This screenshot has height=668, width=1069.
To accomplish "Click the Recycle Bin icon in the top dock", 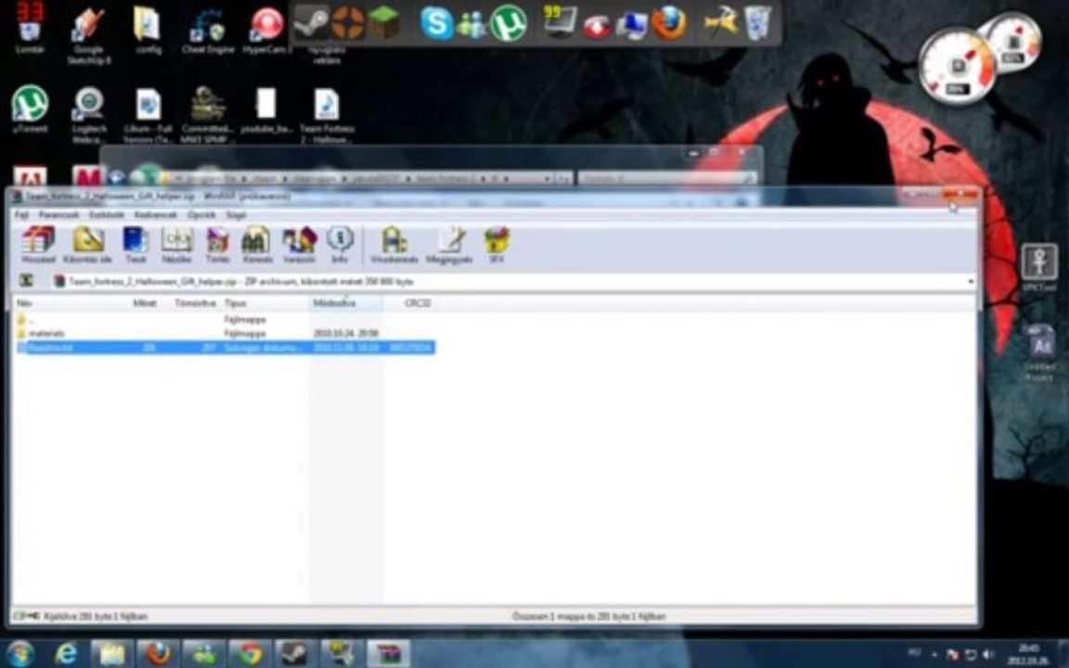I will click(x=757, y=22).
